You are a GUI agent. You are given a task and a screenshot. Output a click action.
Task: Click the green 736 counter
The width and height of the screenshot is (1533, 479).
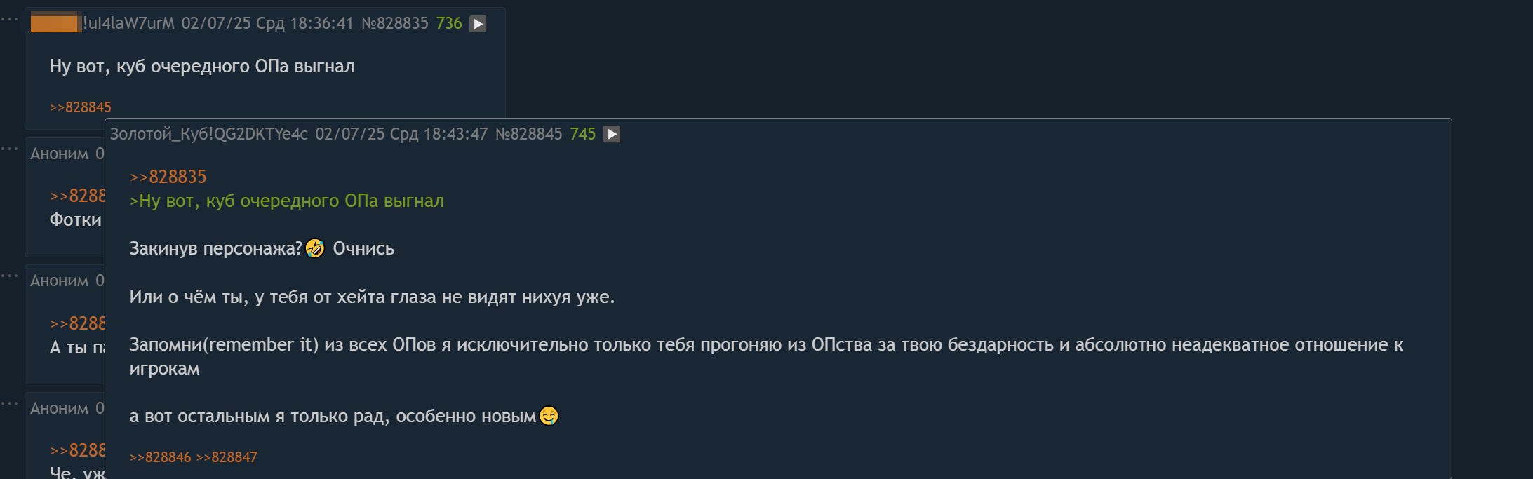449,23
